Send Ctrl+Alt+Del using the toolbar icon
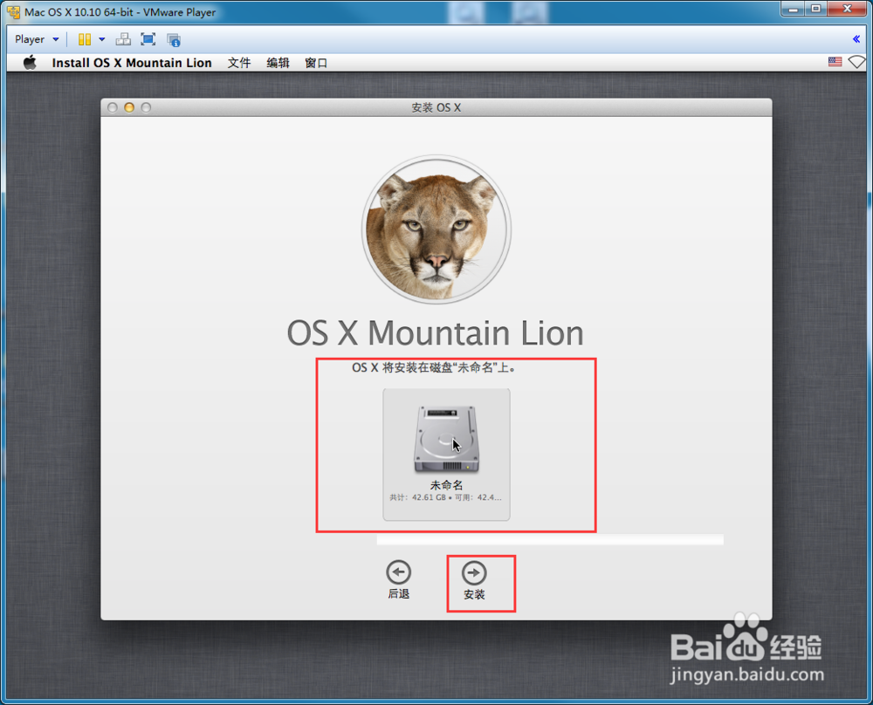Viewport: 873px width, 705px height. (123, 39)
